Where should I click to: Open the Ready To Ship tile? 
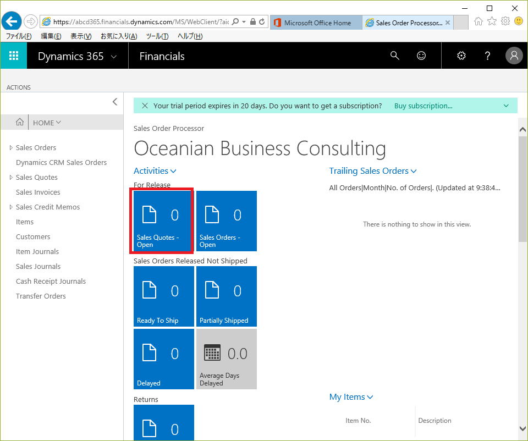pyautogui.click(x=164, y=296)
